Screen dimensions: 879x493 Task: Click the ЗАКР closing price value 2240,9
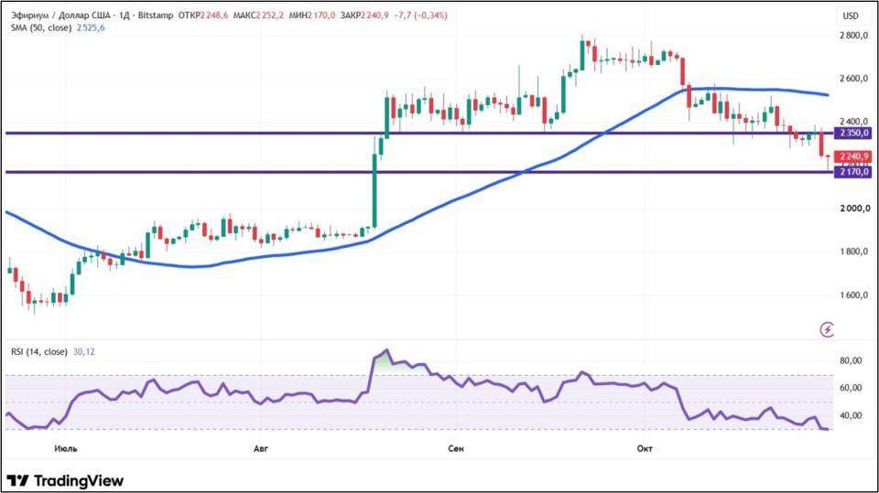point(375,16)
